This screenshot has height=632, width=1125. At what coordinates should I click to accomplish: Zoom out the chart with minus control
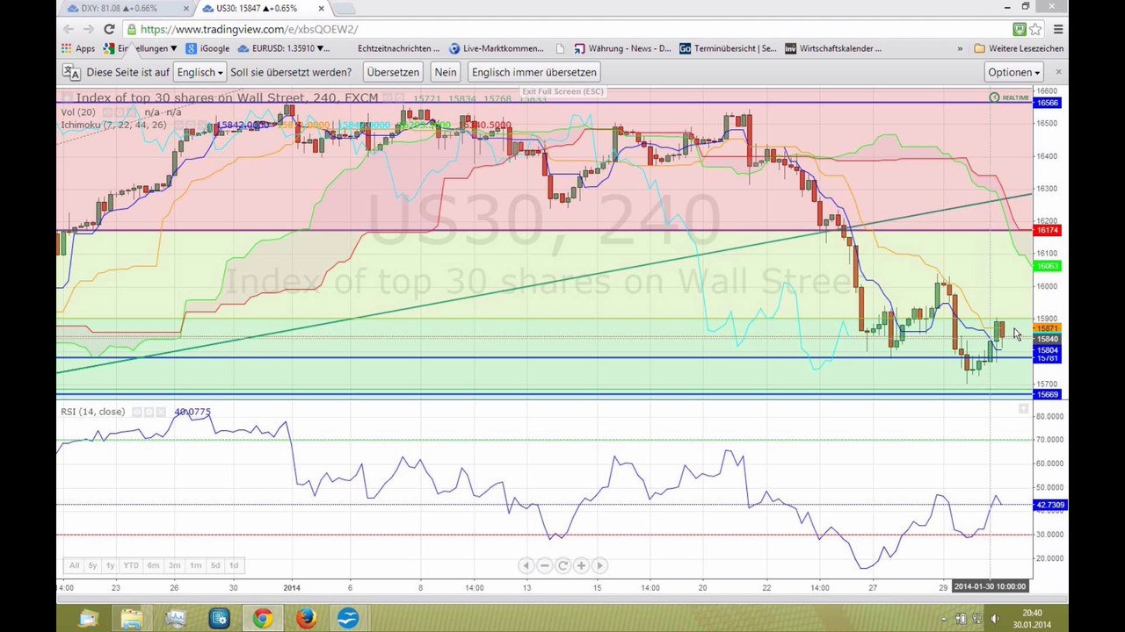[544, 565]
